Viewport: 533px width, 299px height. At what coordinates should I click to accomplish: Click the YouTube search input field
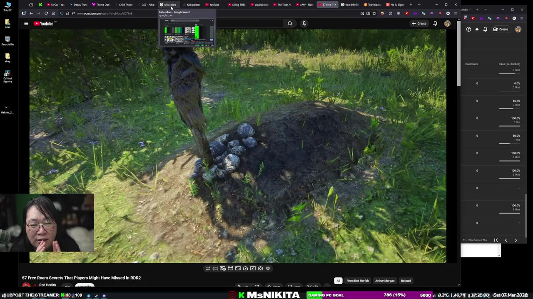tap(250, 24)
